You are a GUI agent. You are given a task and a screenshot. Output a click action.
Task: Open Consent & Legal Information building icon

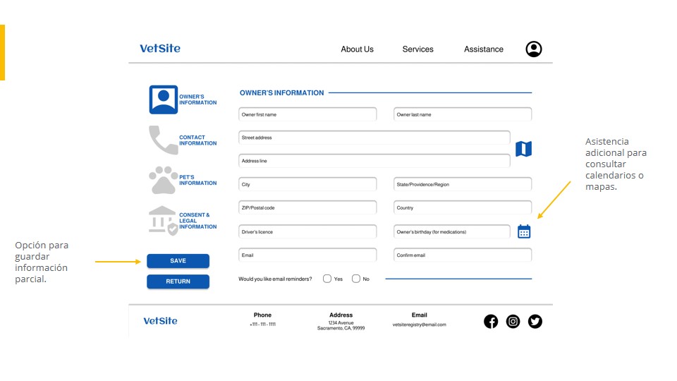(x=163, y=220)
